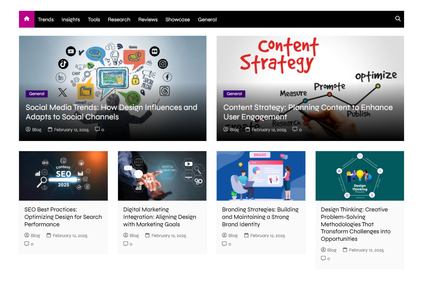Open SEO Best Practices article title

[x=63, y=217]
